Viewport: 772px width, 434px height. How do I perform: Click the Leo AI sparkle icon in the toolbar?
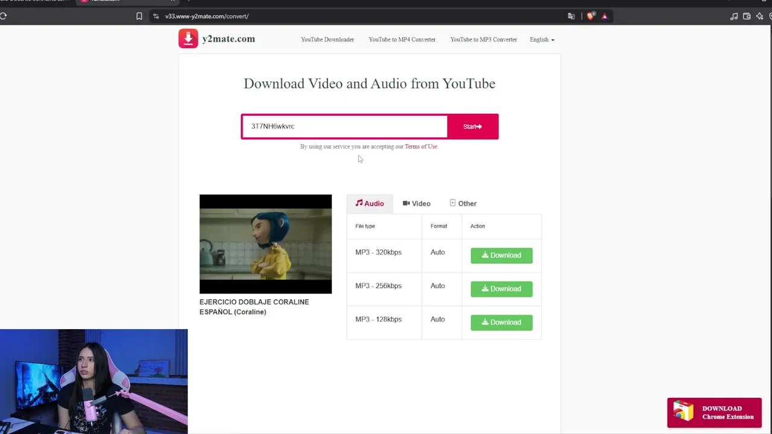tap(759, 16)
